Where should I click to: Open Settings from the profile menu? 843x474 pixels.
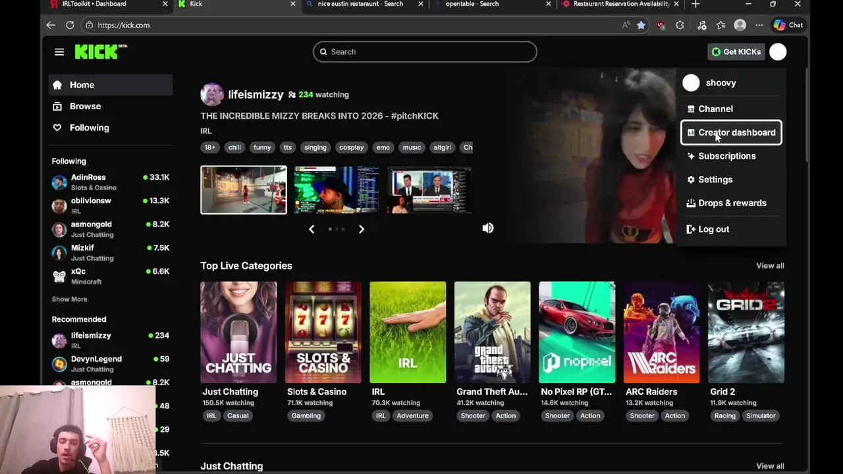point(731,179)
